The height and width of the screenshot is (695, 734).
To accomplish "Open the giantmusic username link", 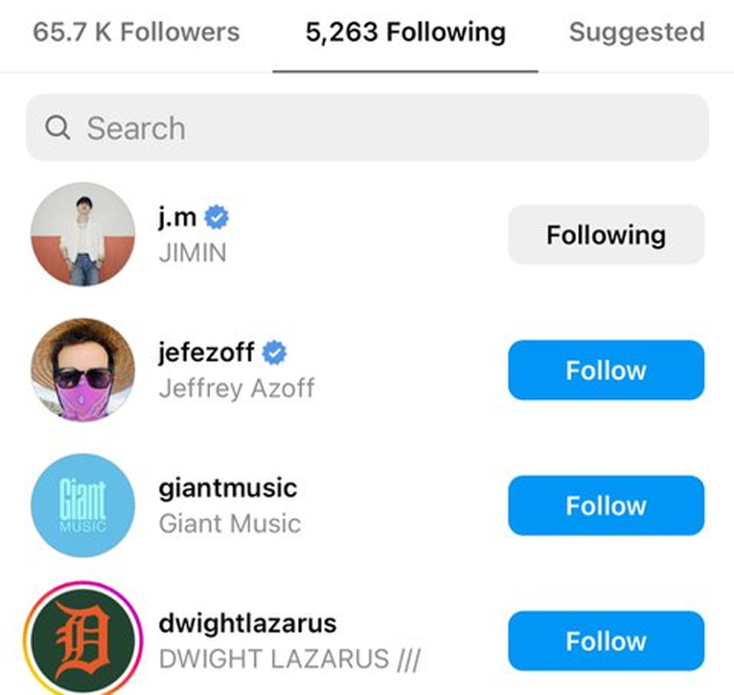I will 228,489.
